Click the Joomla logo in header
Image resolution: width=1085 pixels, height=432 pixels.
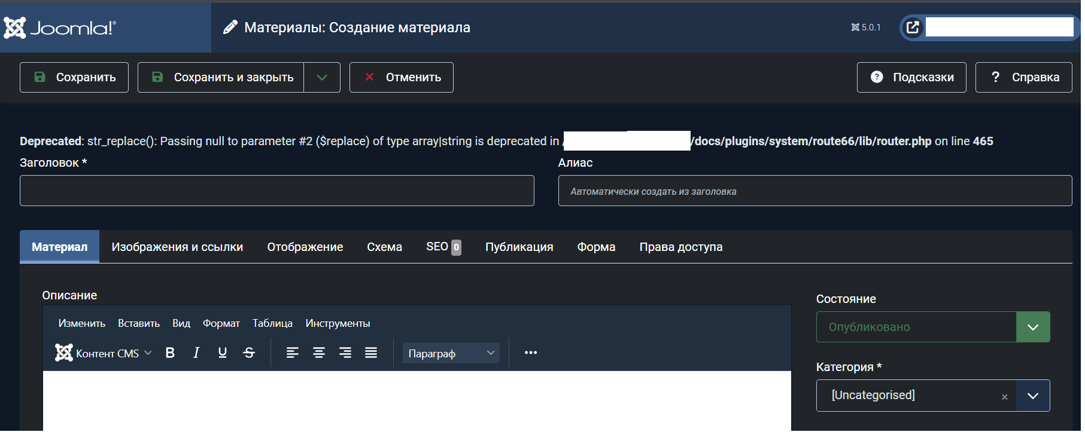coord(60,27)
